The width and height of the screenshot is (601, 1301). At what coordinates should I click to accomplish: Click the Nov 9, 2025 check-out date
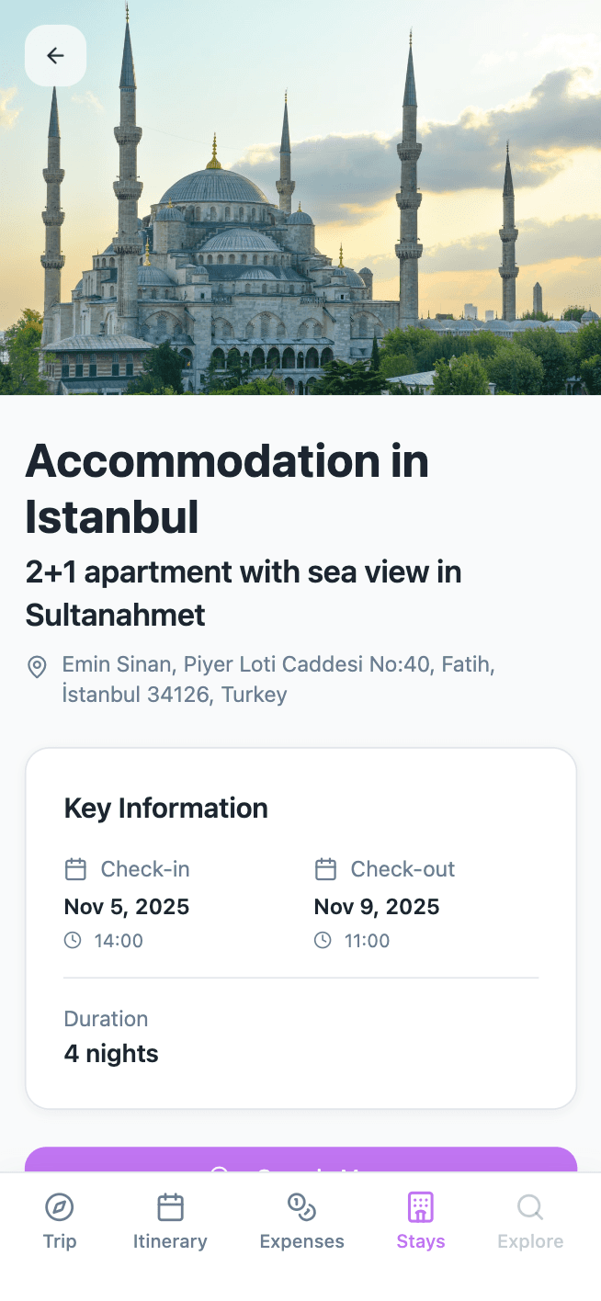[x=377, y=907]
